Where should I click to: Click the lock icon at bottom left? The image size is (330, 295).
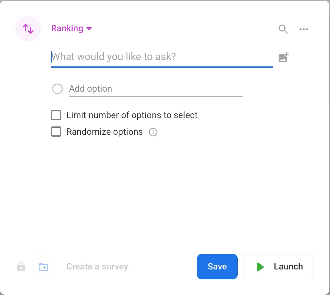point(21,267)
